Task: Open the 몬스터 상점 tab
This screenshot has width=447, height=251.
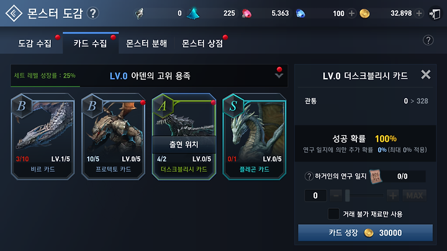Action: (202, 43)
